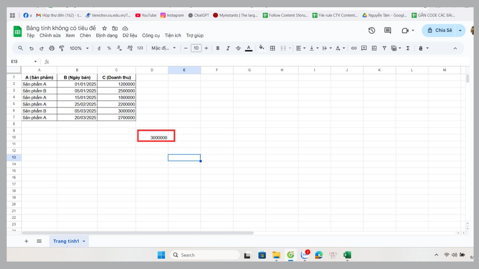Image resolution: width=479 pixels, height=269 pixels.
Task: Format as currency (đ)
Action: 99,48
